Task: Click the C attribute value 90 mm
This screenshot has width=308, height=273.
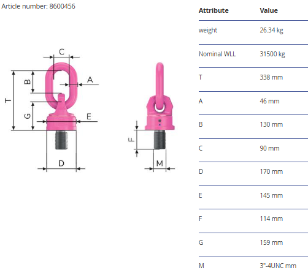Action: (x=269, y=148)
